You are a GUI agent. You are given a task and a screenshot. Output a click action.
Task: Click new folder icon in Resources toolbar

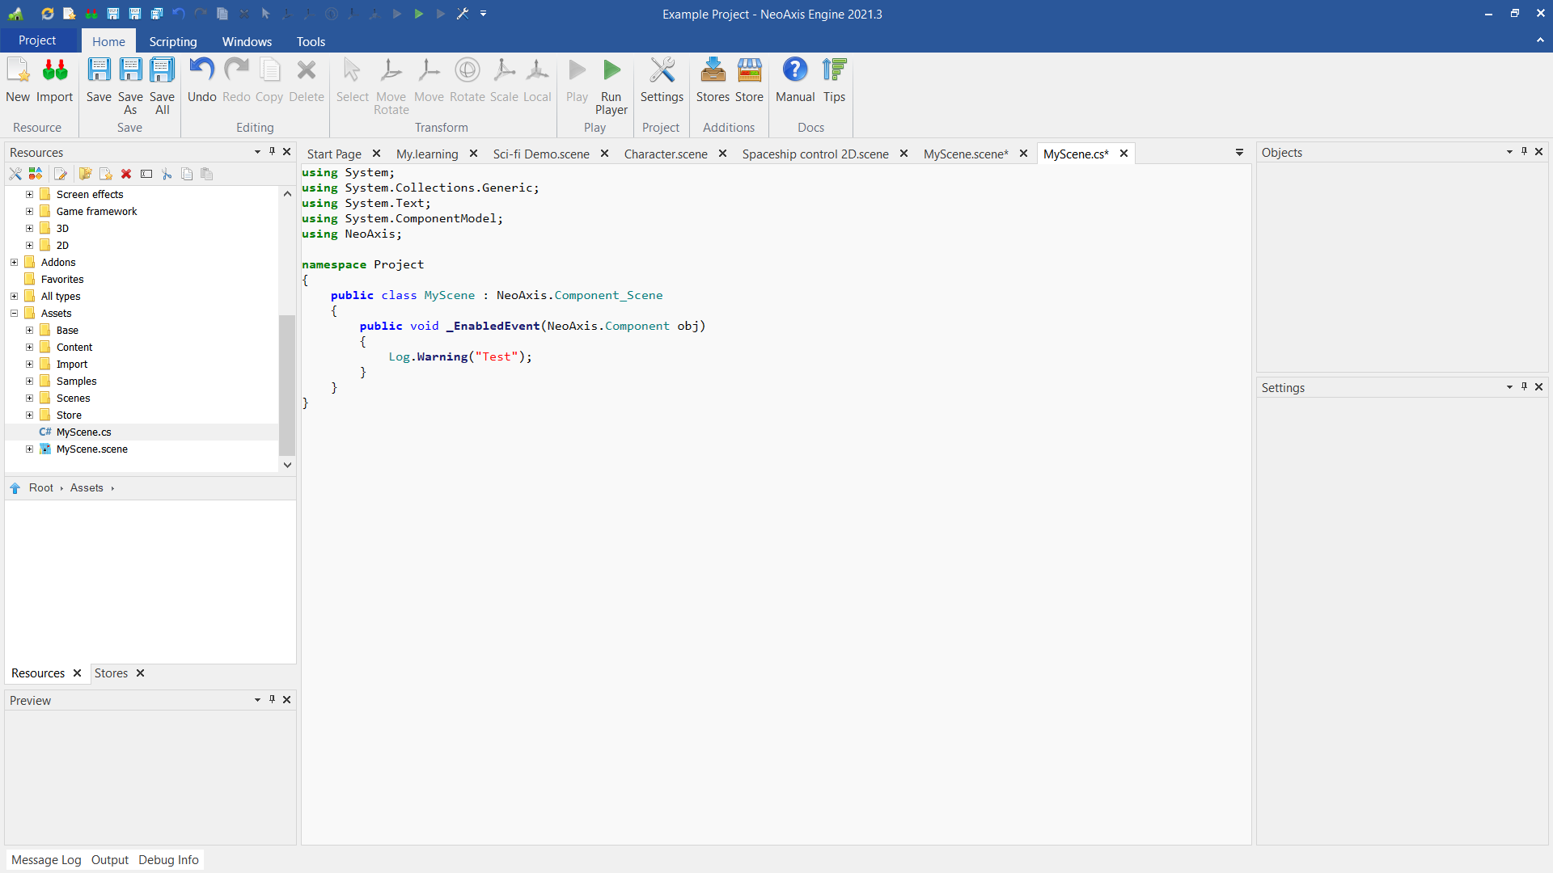tap(85, 174)
